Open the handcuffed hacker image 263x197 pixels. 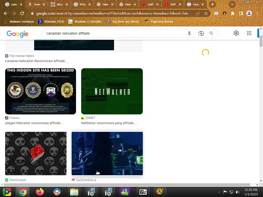click(x=107, y=153)
